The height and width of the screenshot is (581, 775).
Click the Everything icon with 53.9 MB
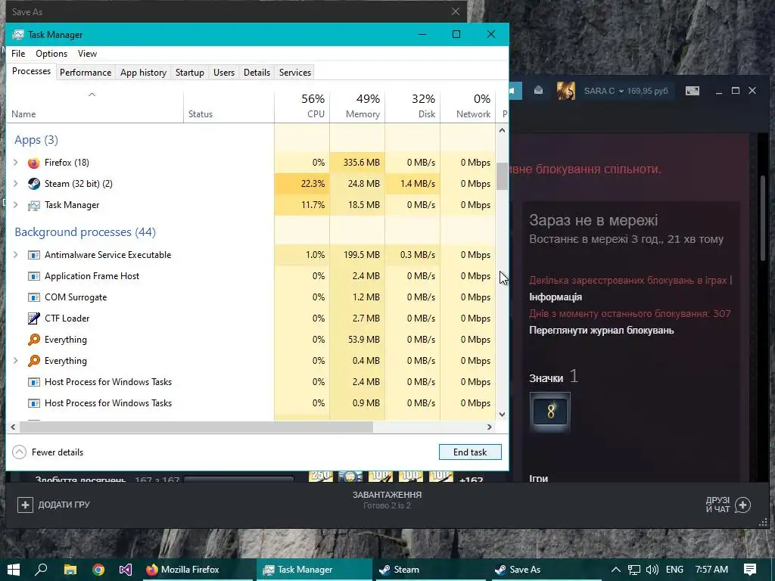click(x=33, y=340)
